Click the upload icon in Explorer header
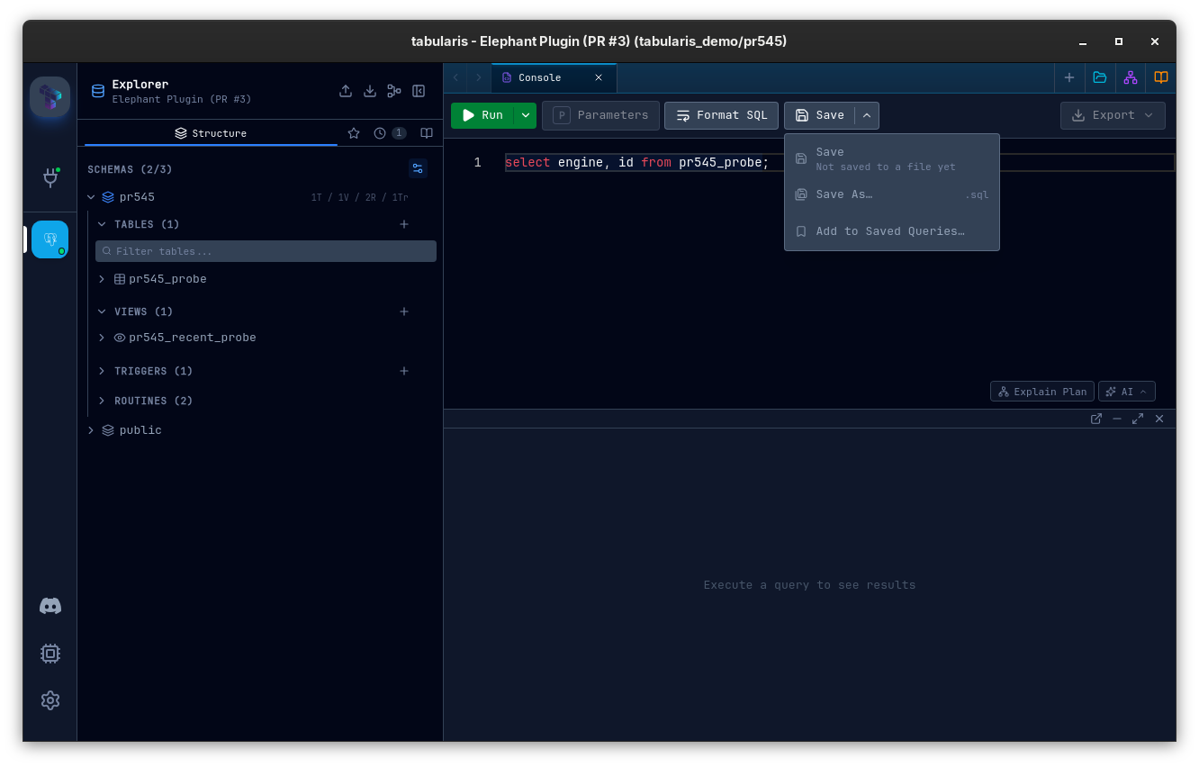 346,91
